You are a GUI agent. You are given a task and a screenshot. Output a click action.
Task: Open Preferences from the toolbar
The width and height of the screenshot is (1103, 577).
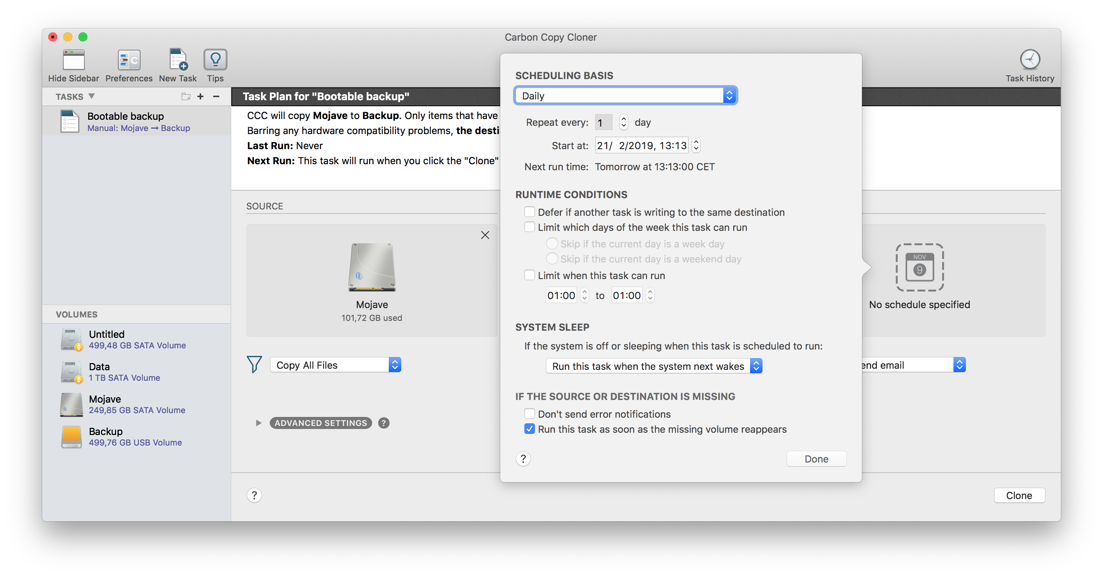pyautogui.click(x=129, y=60)
